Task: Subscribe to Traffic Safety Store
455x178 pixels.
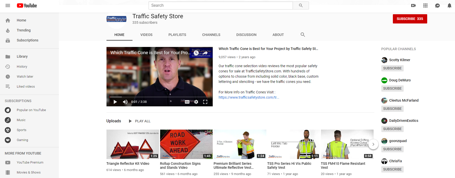Action: (410, 19)
